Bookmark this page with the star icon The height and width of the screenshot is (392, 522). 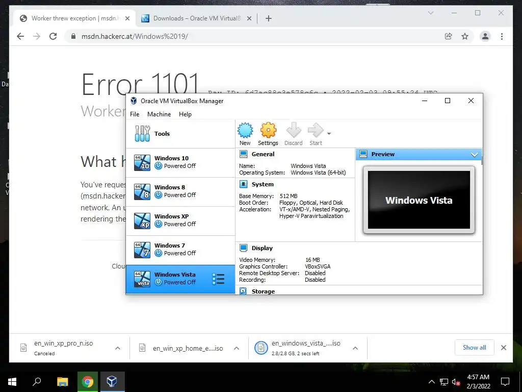[465, 36]
